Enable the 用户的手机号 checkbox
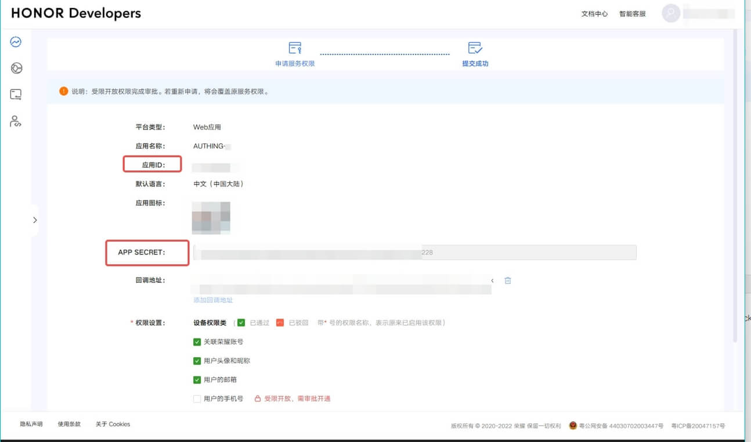The height and width of the screenshot is (442, 751). 197,399
